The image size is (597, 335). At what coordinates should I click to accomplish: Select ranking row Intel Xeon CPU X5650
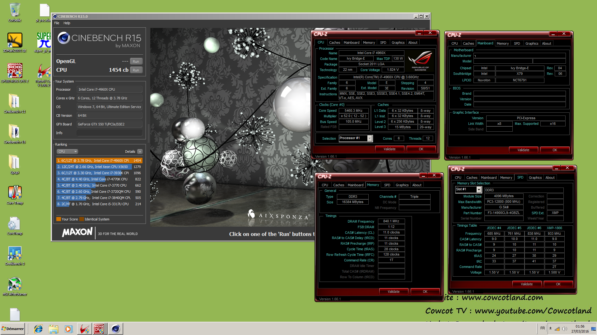tap(99, 167)
